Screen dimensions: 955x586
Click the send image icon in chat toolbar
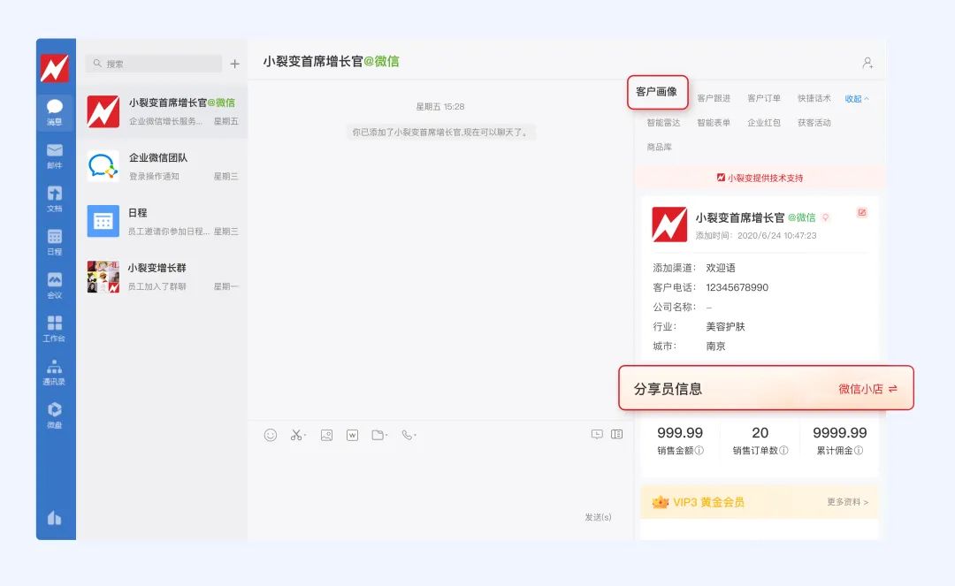327,434
